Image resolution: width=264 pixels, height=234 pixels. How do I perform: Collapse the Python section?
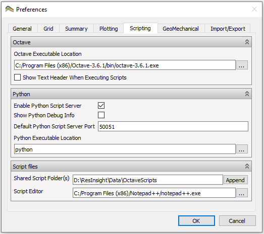click(x=247, y=94)
